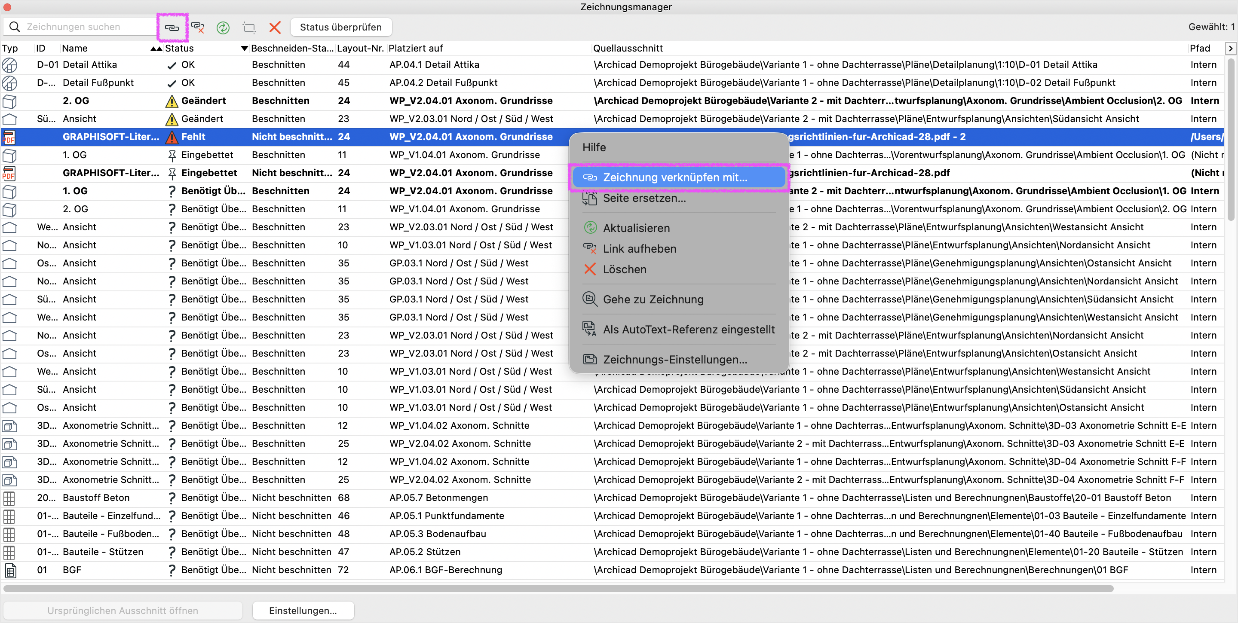
Task: Click the red X delete toolbar icon
Action: tap(275, 27)
